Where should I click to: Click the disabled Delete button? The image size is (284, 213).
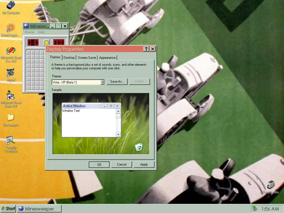tap(140, 82)
